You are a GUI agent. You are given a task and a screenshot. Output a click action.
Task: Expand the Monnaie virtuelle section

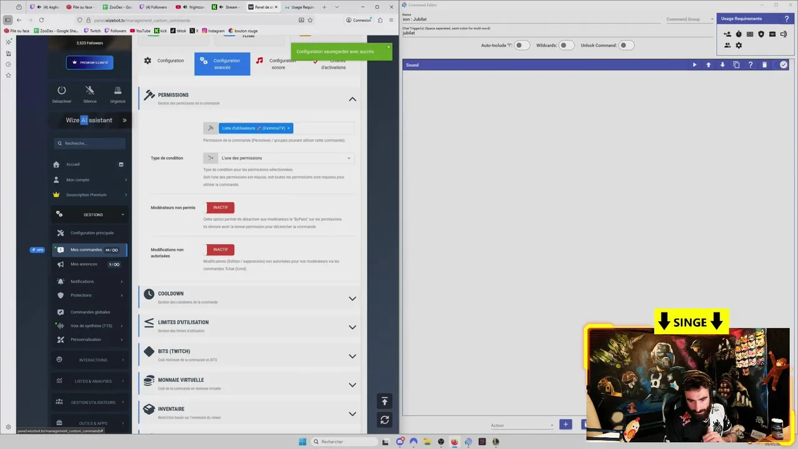[x=352, y=385]
